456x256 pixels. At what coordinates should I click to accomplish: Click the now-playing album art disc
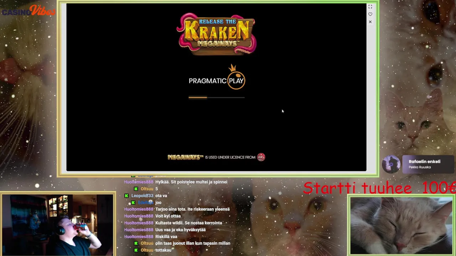click(391, 165)
